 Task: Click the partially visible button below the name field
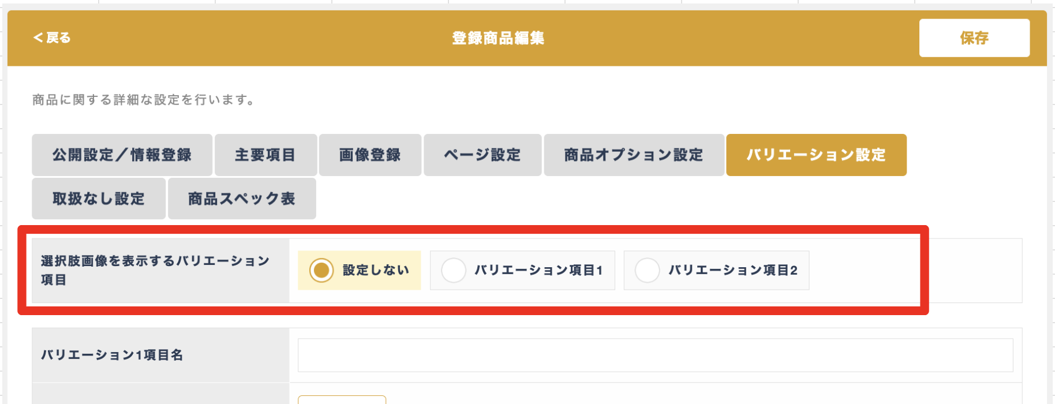point(342,399)
